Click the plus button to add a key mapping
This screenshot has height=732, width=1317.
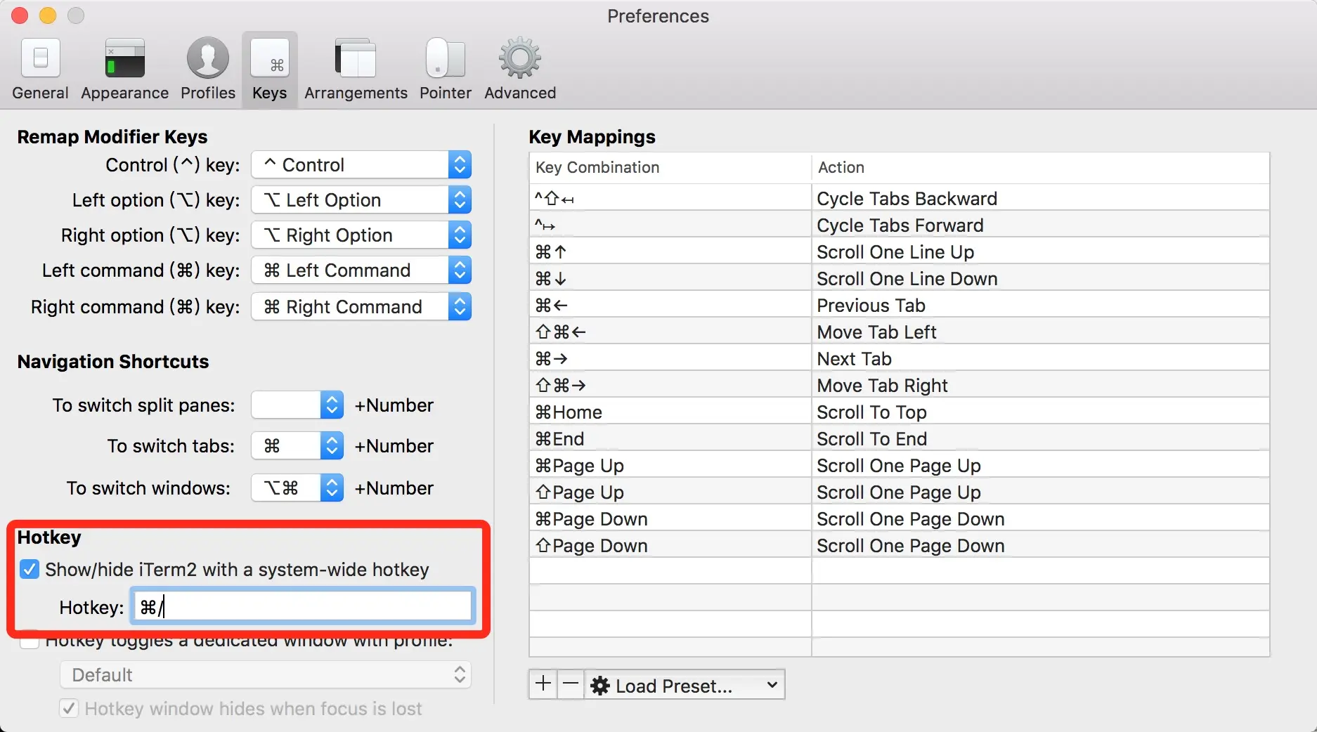(x=543, y=684)
